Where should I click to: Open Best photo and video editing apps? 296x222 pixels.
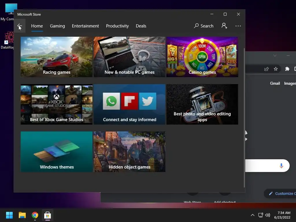coord(202,104)
